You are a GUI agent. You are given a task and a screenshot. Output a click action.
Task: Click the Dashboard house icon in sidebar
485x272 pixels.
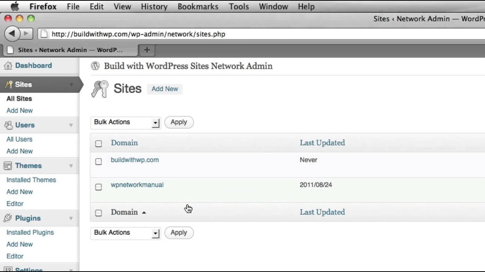click(x=8, y=66)
